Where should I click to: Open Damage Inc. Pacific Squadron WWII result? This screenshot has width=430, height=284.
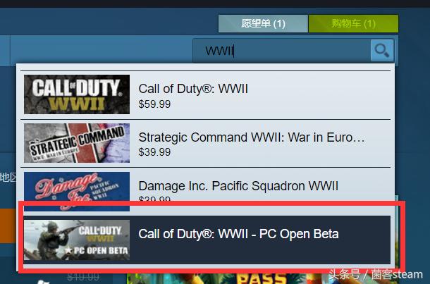coord(238,186)
